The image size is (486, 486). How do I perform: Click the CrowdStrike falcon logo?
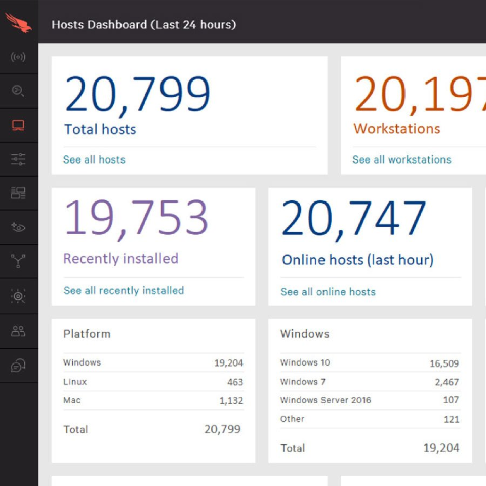tap(19, 23)
